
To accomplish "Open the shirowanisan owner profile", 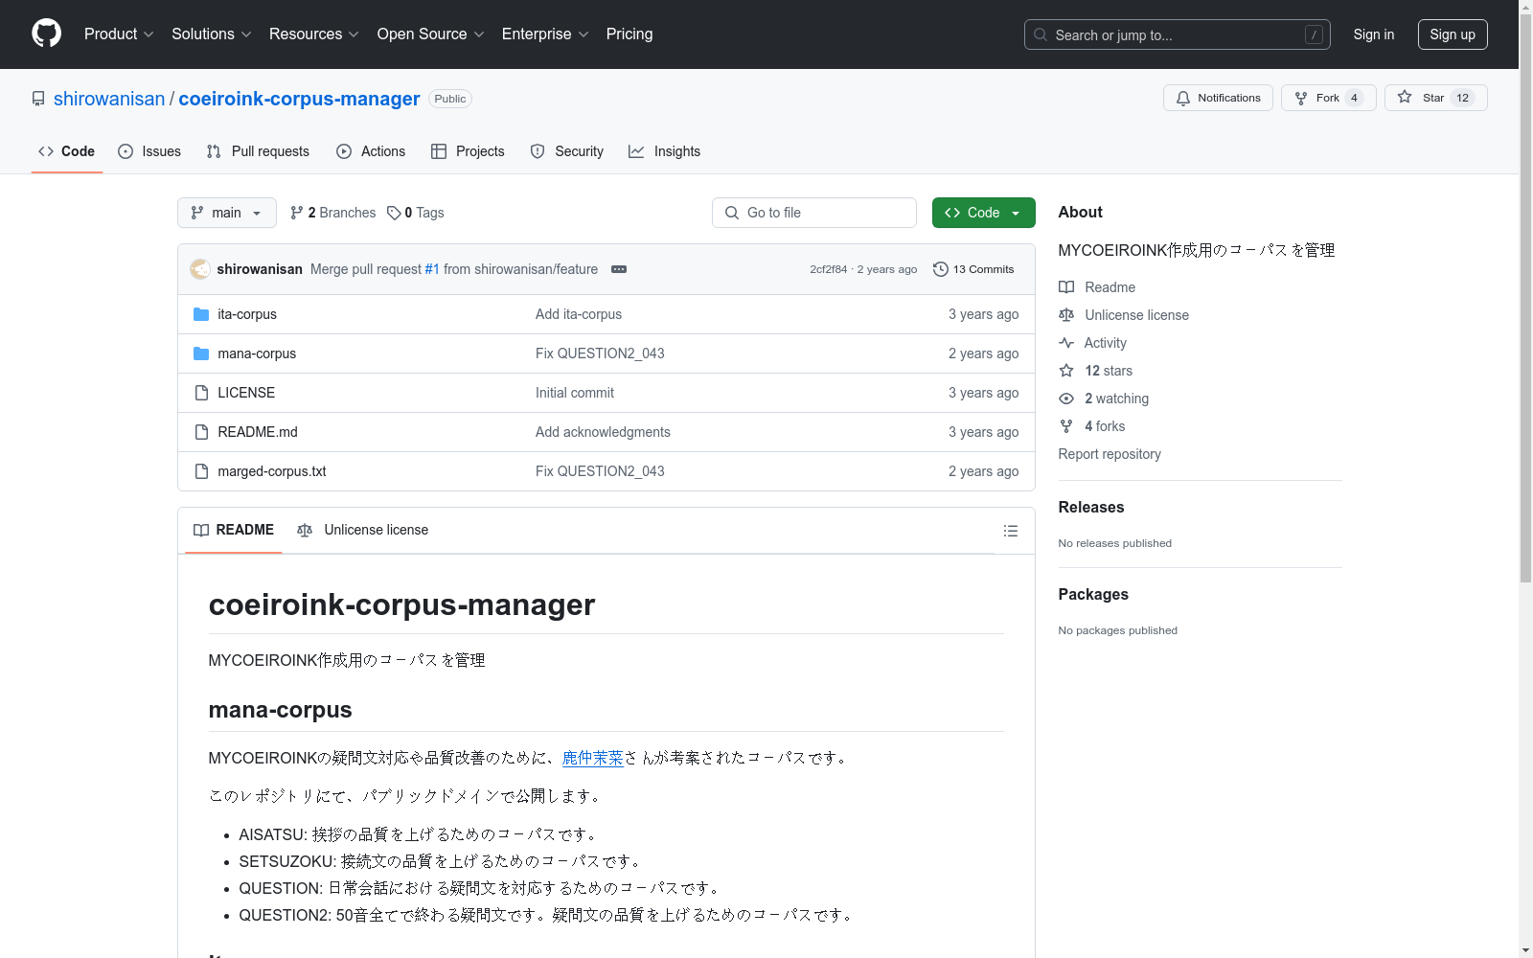I will pos(109,99).
